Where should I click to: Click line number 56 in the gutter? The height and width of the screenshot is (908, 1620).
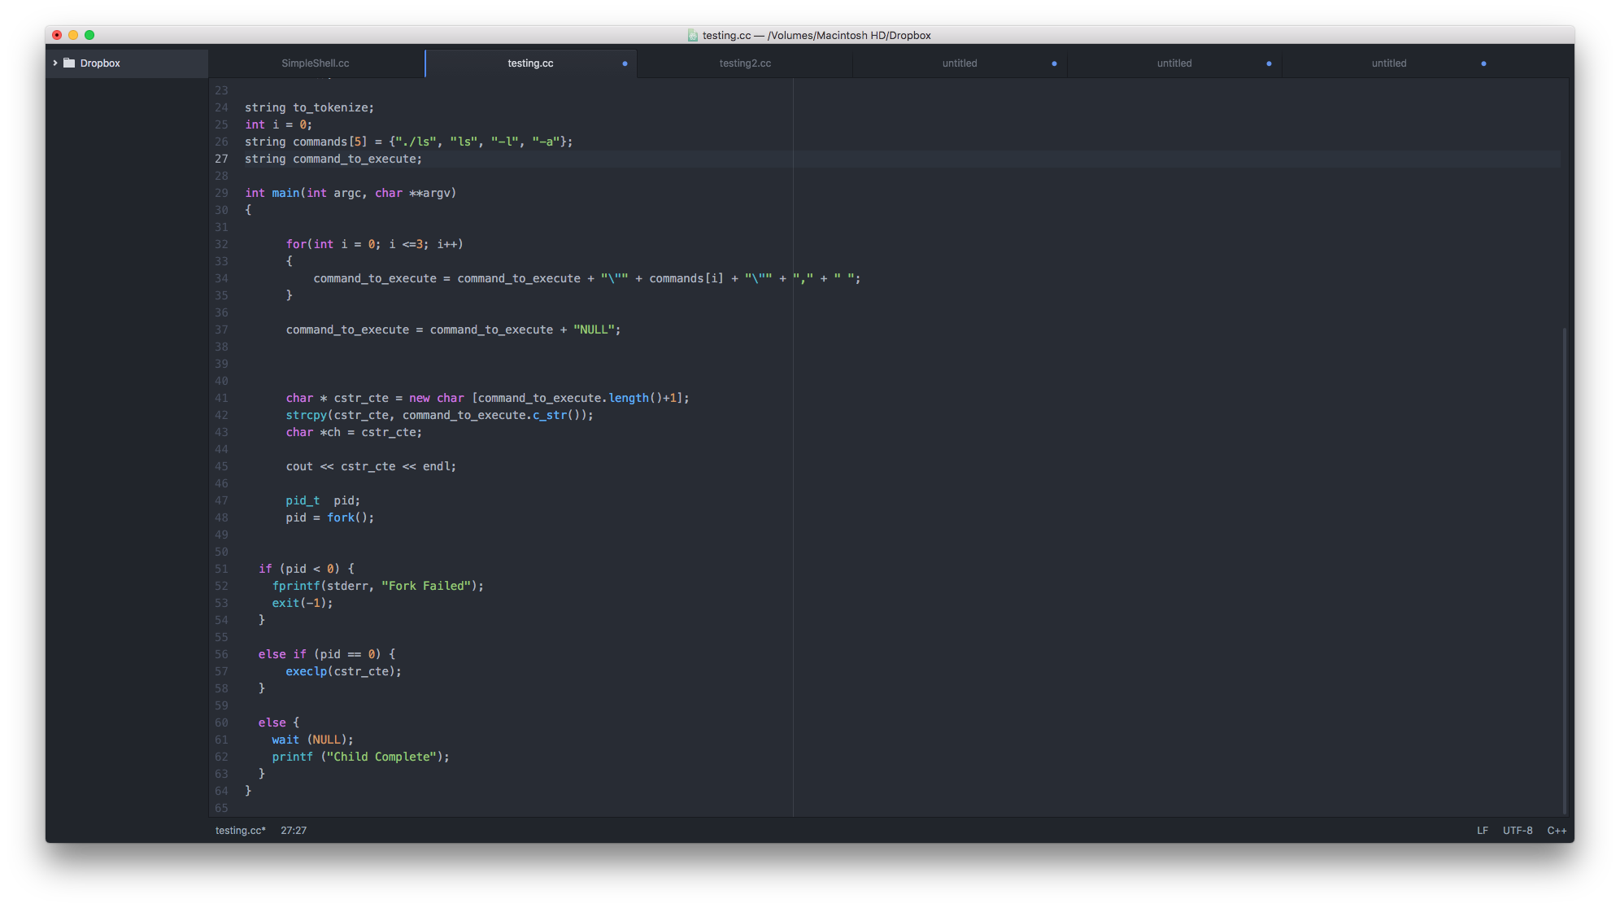pyautogui.click(x=221, y=654)
